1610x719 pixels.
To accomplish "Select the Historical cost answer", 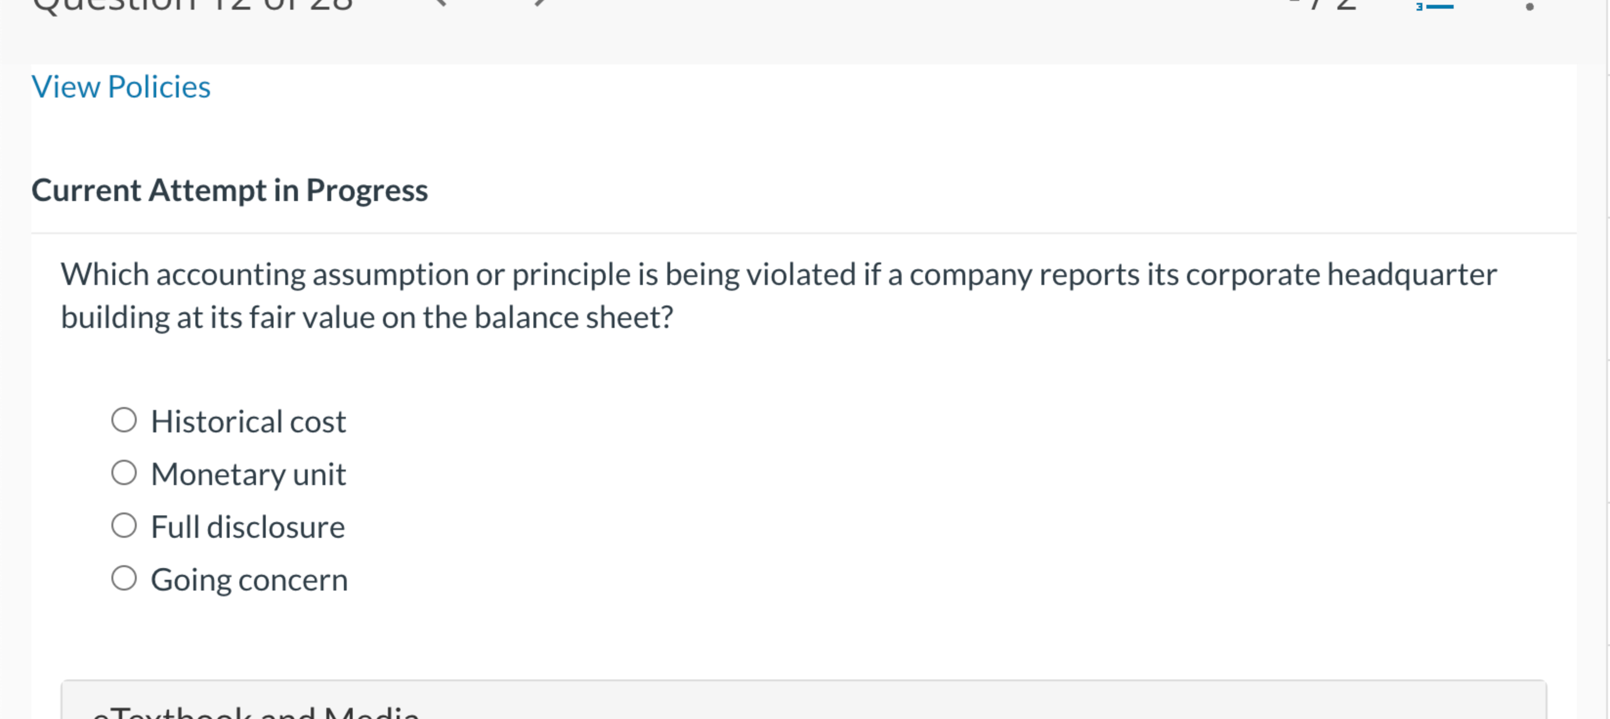I will tap(126, 420).
